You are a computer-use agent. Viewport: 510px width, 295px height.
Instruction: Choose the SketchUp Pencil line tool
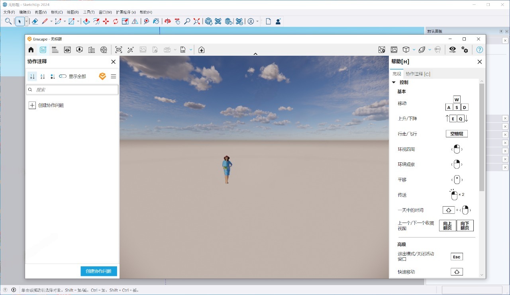45,21
